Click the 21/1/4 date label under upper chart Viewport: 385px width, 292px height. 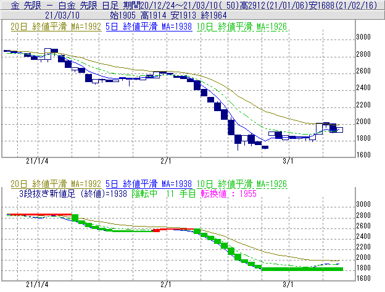(x=37, y=161)
